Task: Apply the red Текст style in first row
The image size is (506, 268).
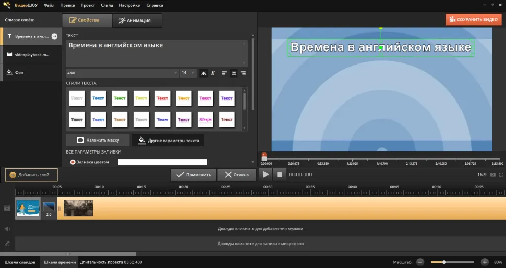Action: click(162, 98)
